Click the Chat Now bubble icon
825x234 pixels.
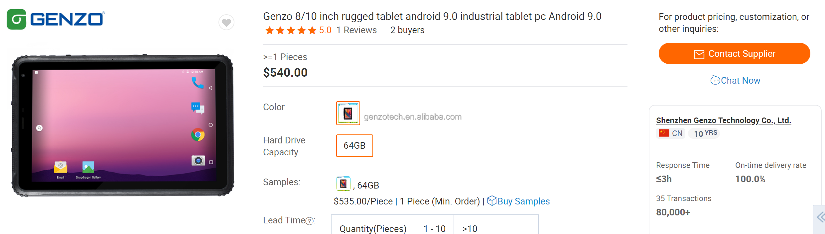coord(715,80)
